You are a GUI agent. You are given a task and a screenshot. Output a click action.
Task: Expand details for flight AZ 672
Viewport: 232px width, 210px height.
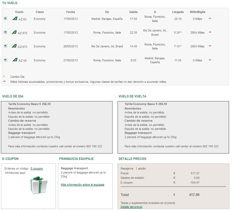click(x=5, y=32)
